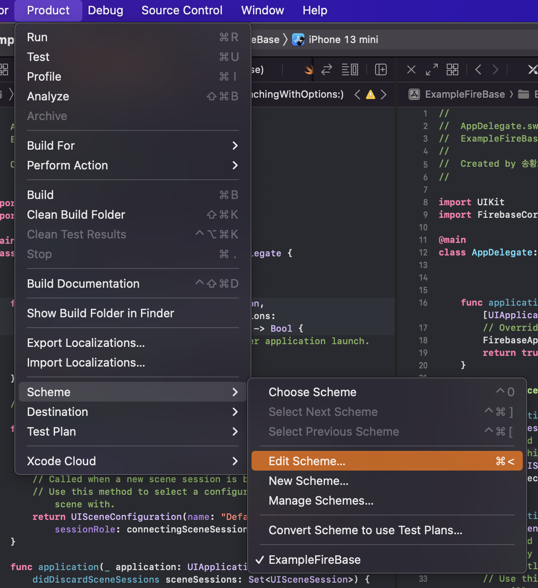538x588 pixels.
Task: Expand the Perform Action submenu
Action: pyautogui.click(x=133, y=165)
